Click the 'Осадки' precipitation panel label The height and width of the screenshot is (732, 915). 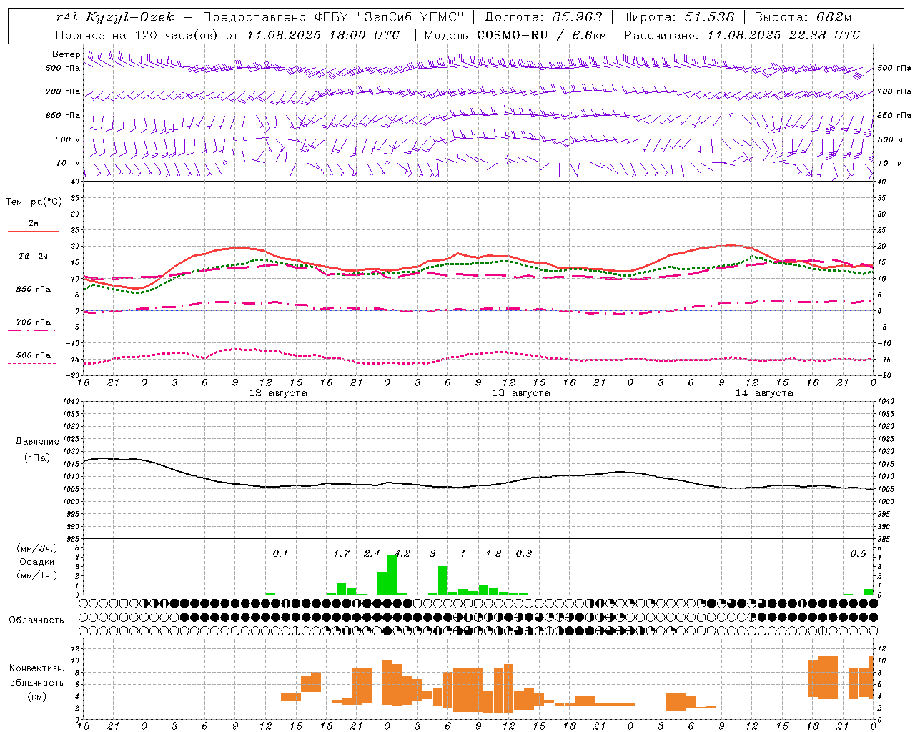tap(37, 562)
